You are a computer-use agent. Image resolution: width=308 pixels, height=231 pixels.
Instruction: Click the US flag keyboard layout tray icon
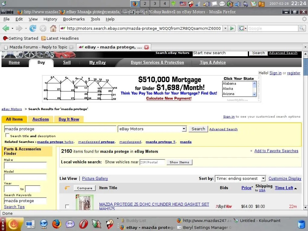click(182, 4)
